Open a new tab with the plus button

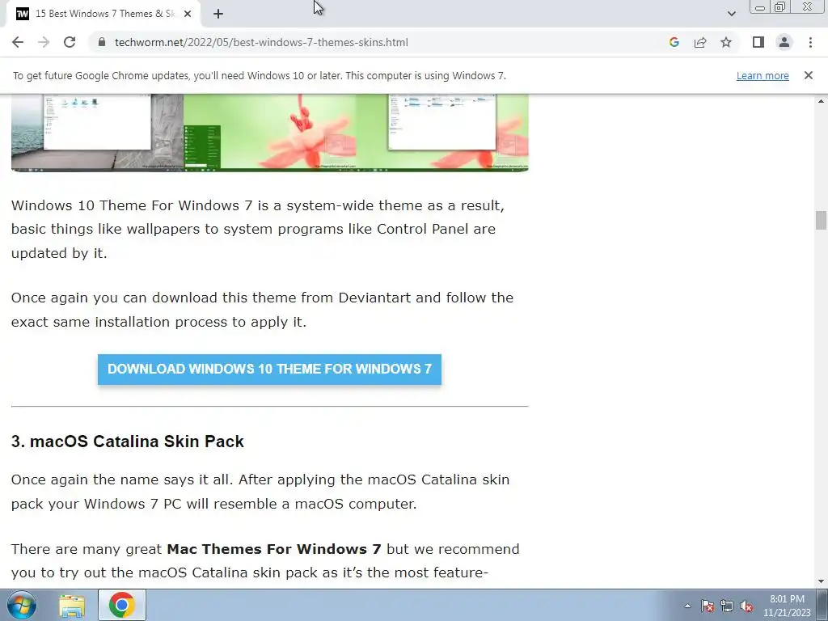pos(218,14)
